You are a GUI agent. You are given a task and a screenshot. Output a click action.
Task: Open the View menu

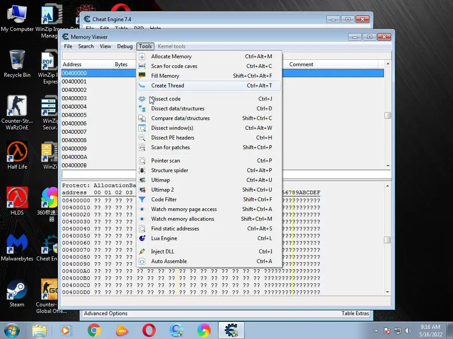pyautogui.click(x=105, y=46)
